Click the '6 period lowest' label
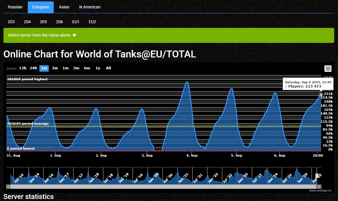The height and width of the screenshot is (201, 338). (21, 149)
